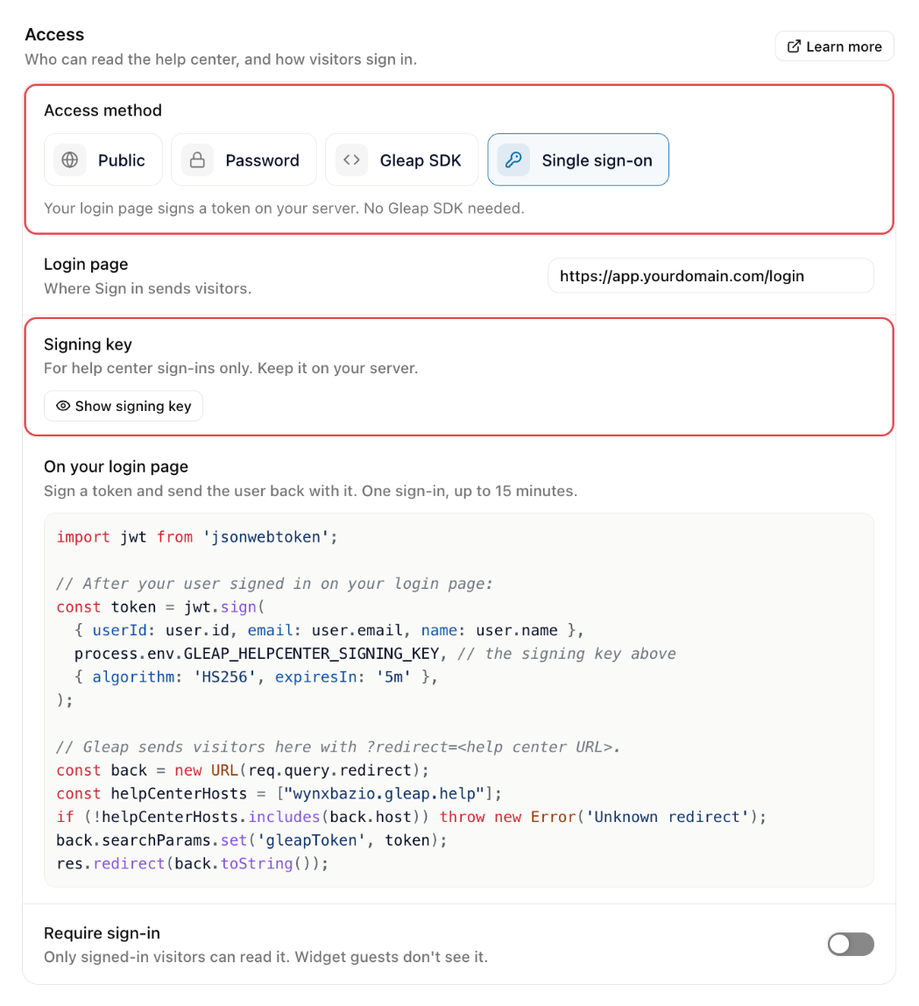This screenshot has width=919, height=1006.
Task: Click the external link icon beside Learn more
Action: tap(794, 46)
